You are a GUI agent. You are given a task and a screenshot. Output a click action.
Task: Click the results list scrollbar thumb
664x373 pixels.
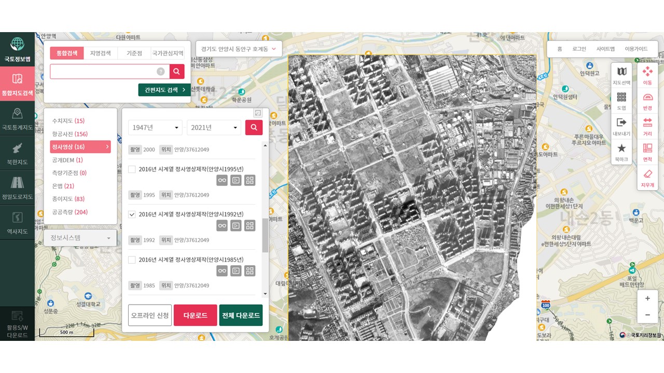265,236
